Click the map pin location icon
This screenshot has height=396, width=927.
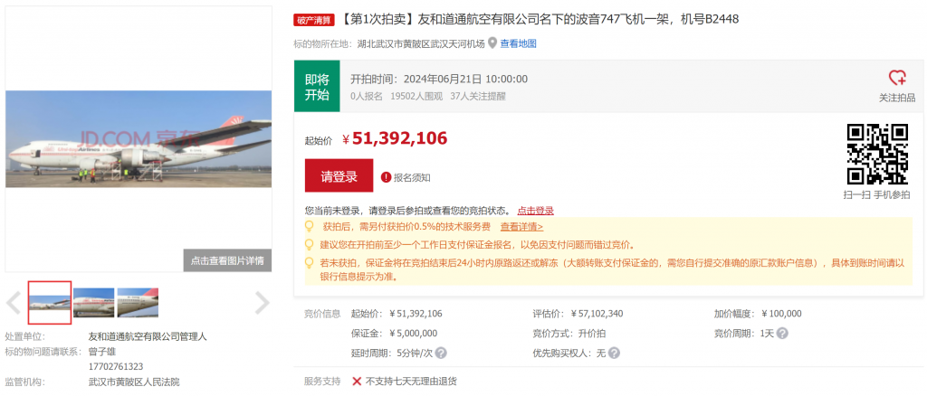pyautogui.click(x=492, y=43)
